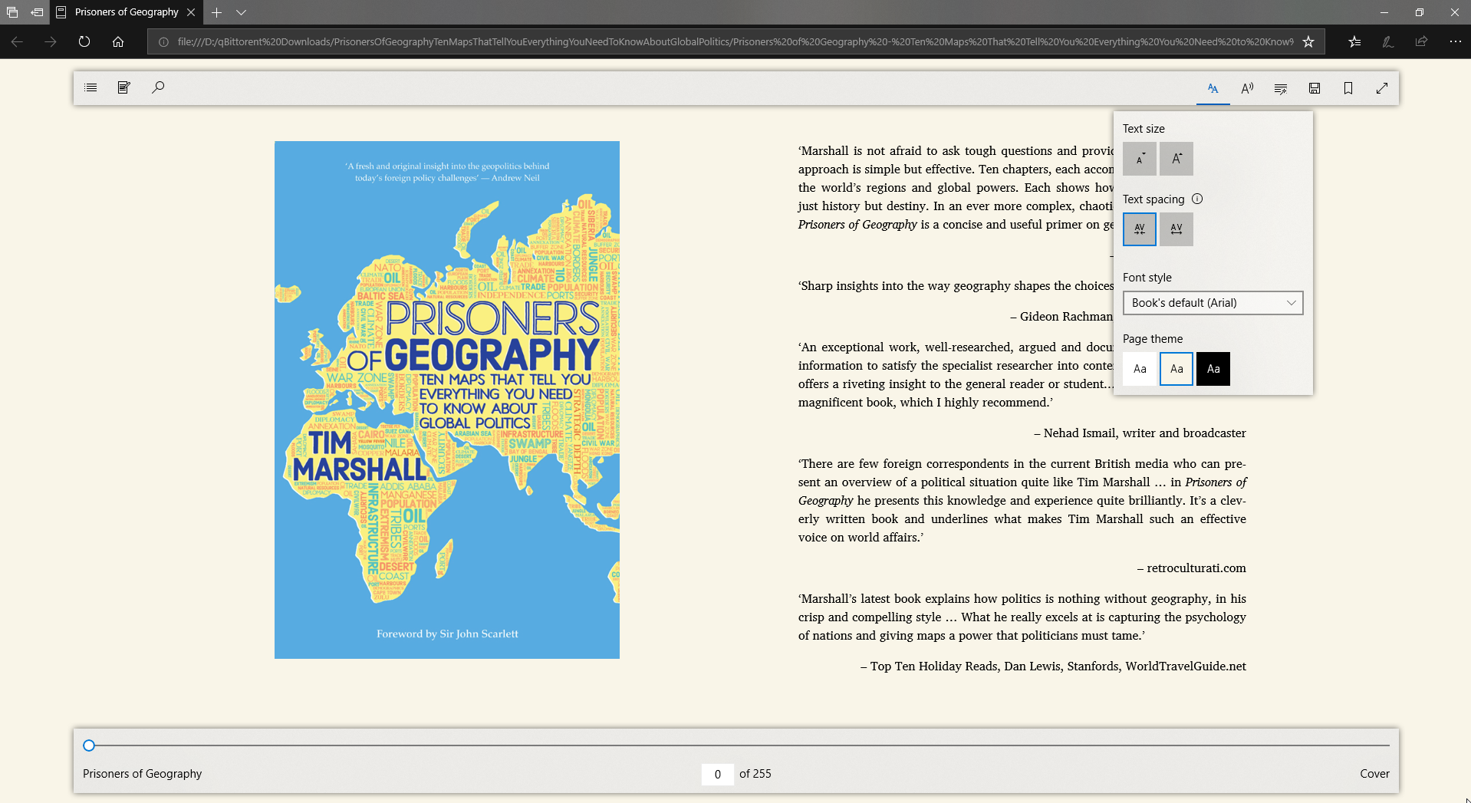Decrease text size
Image resolution: width=1471 pixels, height=803 pixels.
1140,159
